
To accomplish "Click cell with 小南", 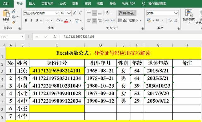I will coord(22,86).
